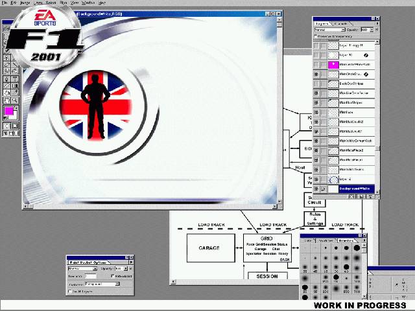Image resolution: width=415 pixels, height=311 pixels.
Task: Select the Zoom magnifier tool
Action: tap(15, 100)
